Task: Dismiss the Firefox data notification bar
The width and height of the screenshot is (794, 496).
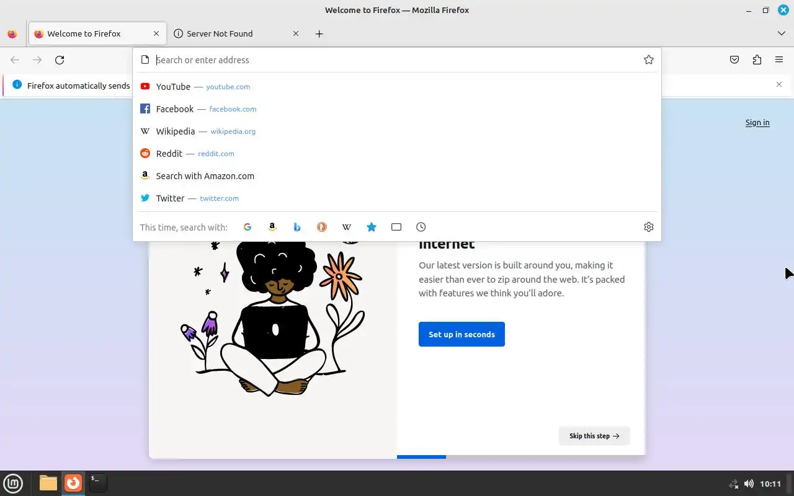Action: pos(779,84)
